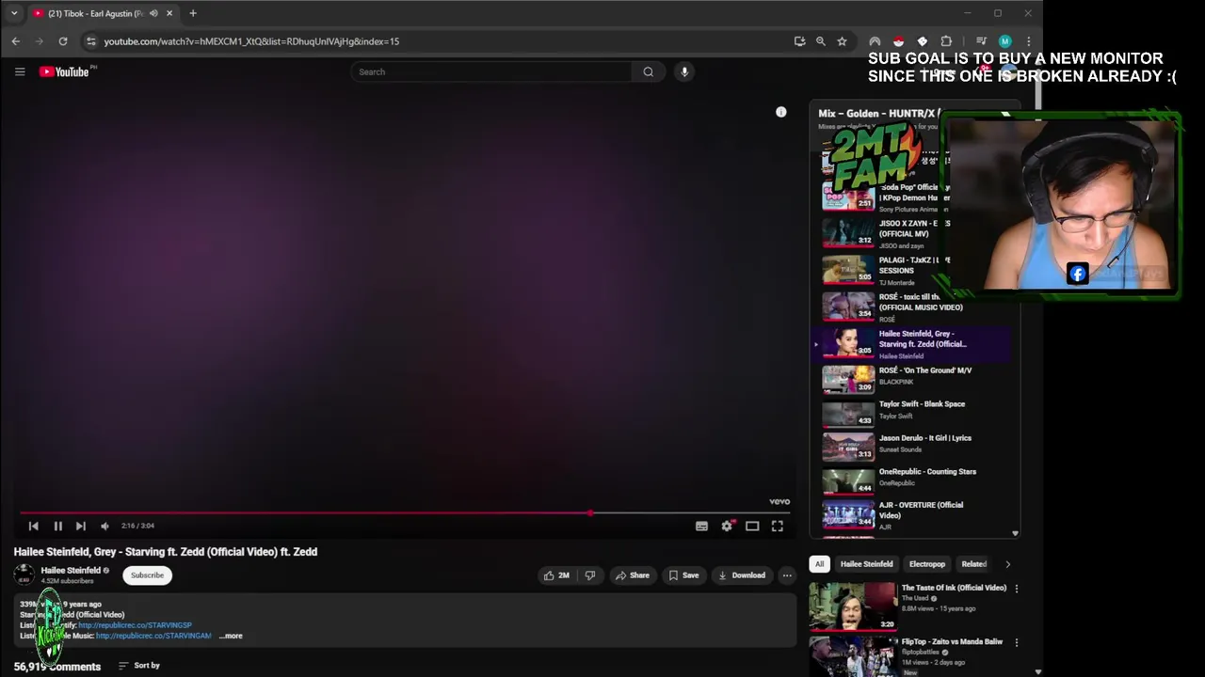Reload the page
1205x677 pixels.
tap(63, 41)
